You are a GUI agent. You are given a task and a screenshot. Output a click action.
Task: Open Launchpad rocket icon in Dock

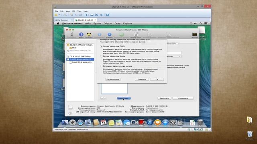tap(73, 122)
